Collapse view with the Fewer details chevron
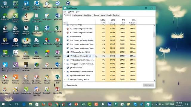The image size is (191, 107). [65, 85]
